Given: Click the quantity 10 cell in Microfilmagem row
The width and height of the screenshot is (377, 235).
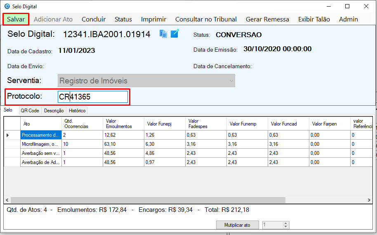Looking at the screenshot, I should pos(82,144).
